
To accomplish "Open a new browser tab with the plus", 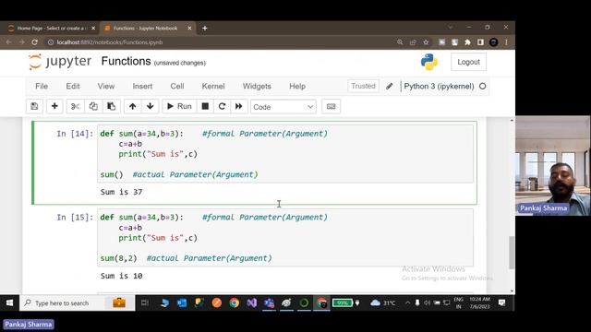I will pos(205,29).
